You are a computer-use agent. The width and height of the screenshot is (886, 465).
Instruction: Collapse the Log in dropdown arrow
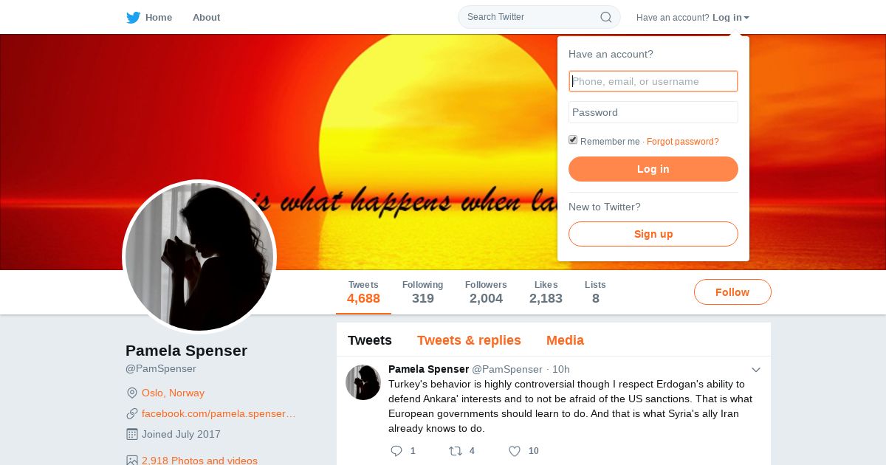tap(746, 18)
